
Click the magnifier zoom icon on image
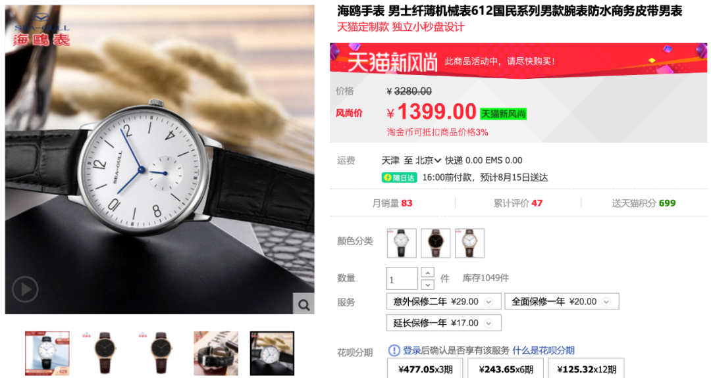pyautogui.click(x=303, y=304)
